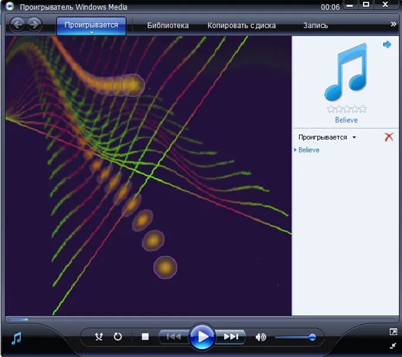Maximize the Windows Media Player window
Image resolution: width=402 pixels, height=357 pixels.
click(x=366, y=5)
